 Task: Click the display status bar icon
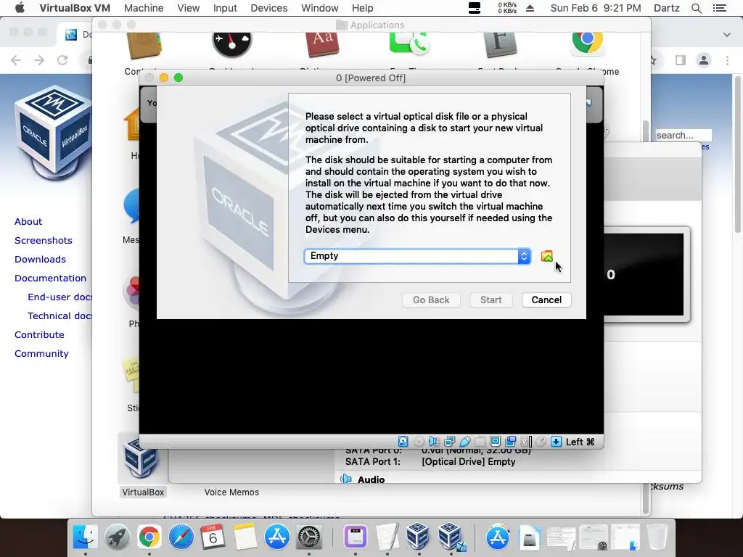click(x=495, y=442)
